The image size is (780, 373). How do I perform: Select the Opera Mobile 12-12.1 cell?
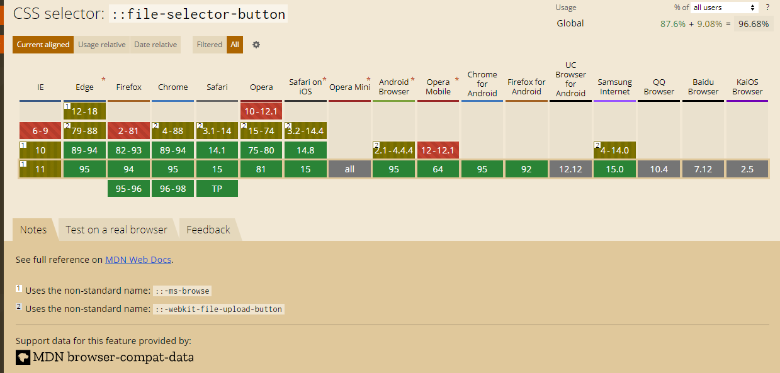(438, 150)
